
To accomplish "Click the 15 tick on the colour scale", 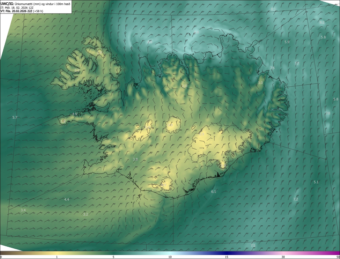I will (x=227, y=257).
